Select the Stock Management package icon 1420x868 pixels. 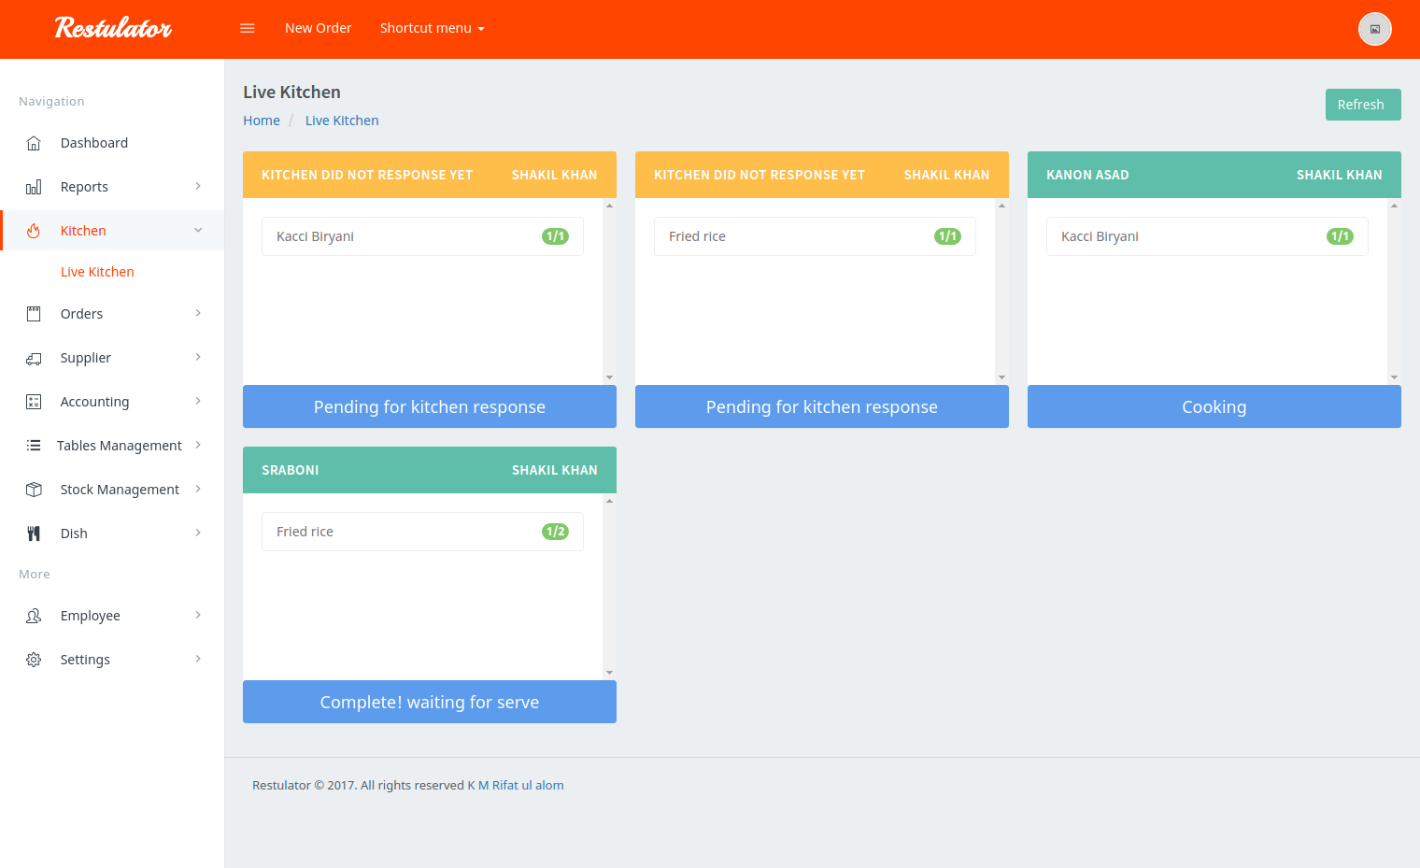pos(34,489)
